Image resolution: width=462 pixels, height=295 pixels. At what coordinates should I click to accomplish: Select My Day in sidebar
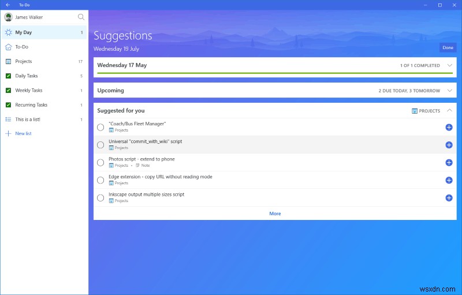(44, 32)
